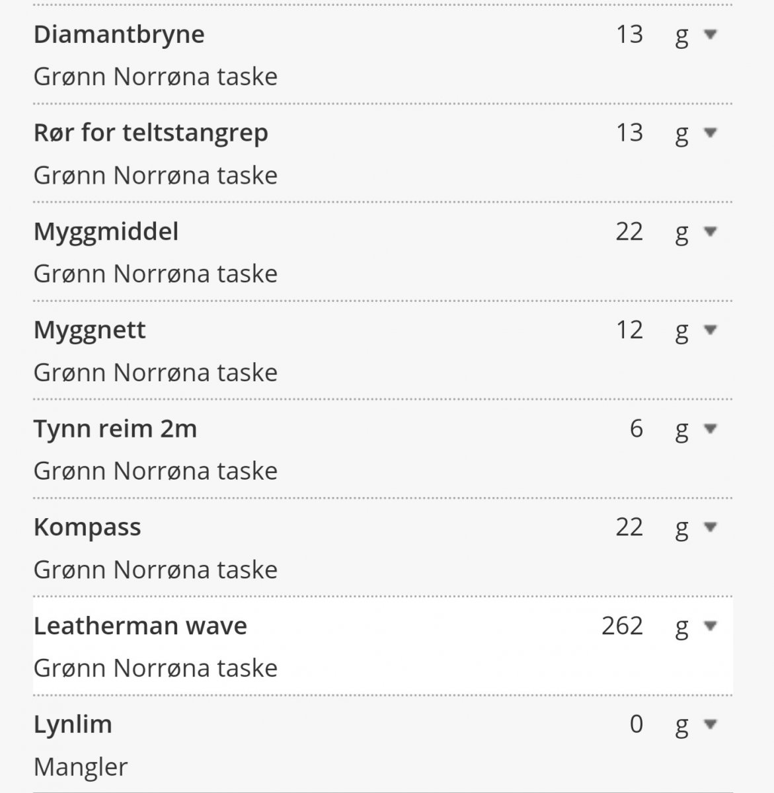Edit the 12 weight value for Myggnett
The image size is (774, 793).
629,330
